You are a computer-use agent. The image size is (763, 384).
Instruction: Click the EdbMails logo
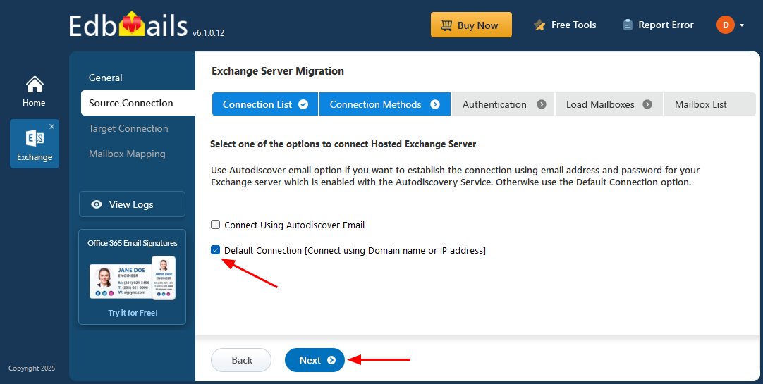(x=128, y=25)
